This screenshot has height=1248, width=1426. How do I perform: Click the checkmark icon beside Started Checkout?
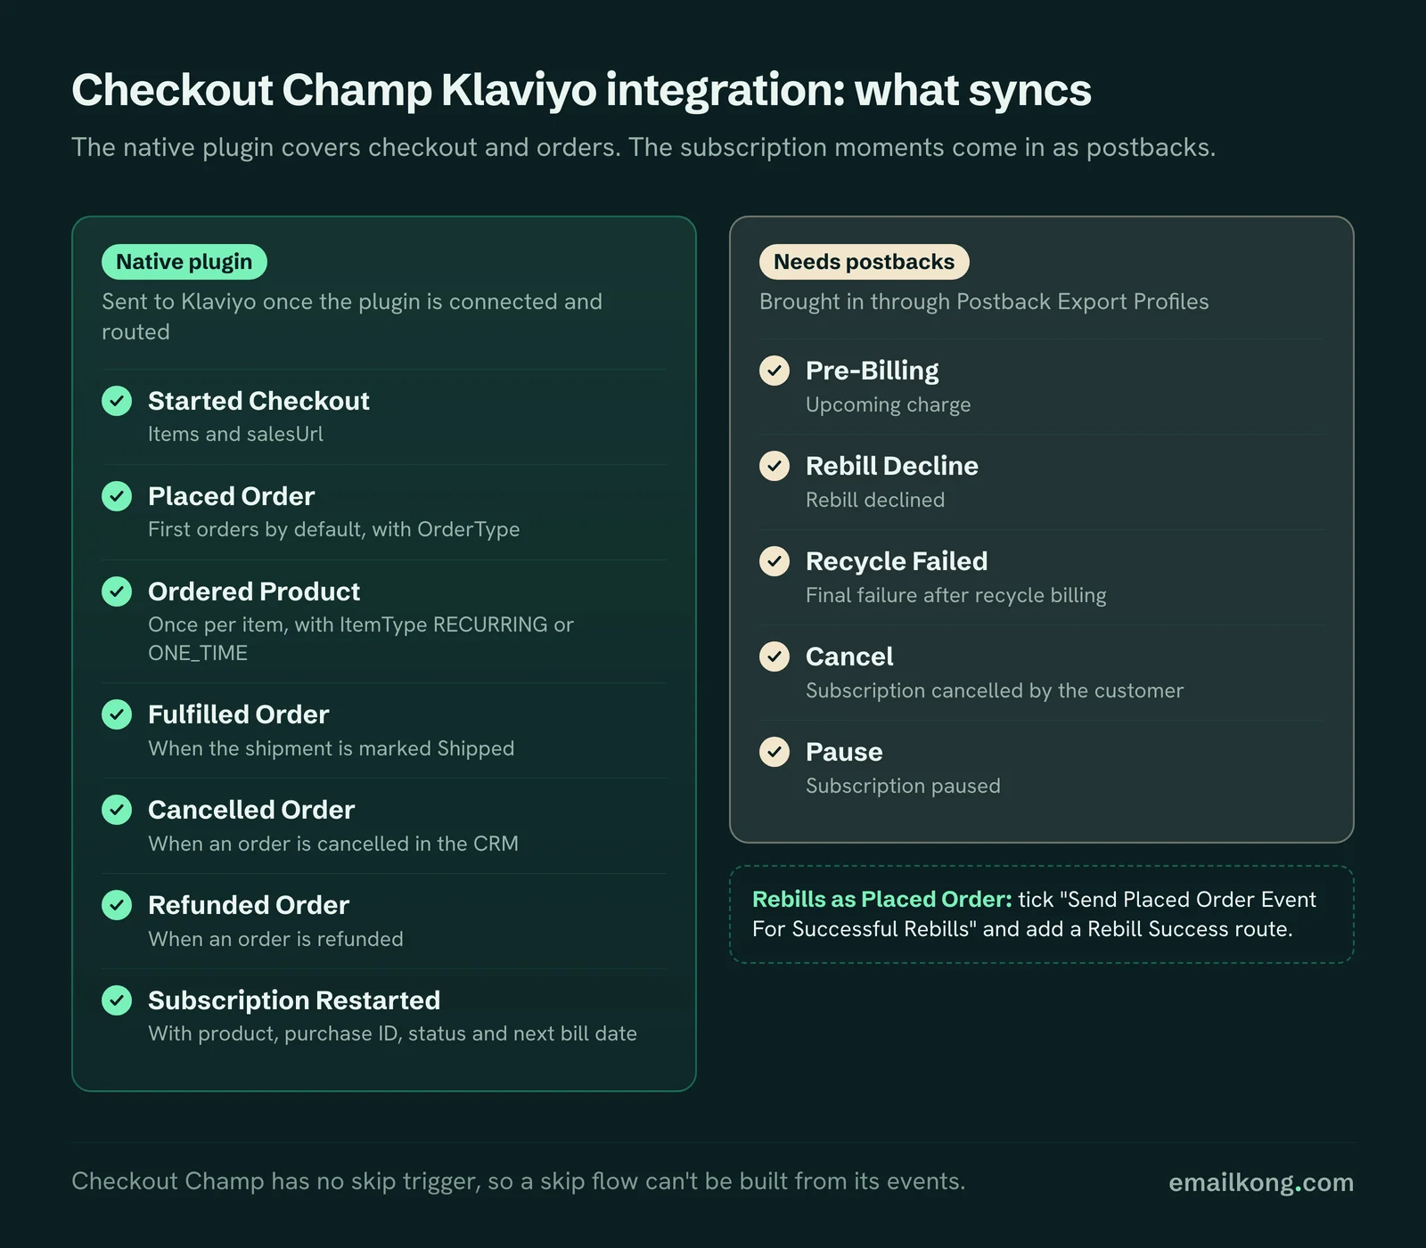pyautogui.click(x=117, y=401)
